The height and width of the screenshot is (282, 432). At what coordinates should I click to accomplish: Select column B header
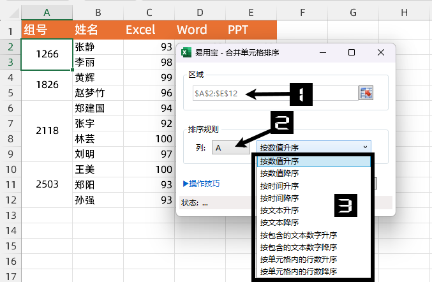(98, 12)
